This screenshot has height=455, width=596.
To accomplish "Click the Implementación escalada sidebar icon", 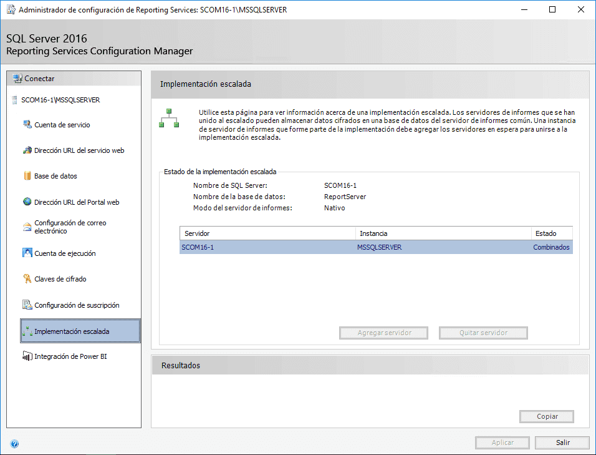I will point(27,331).
